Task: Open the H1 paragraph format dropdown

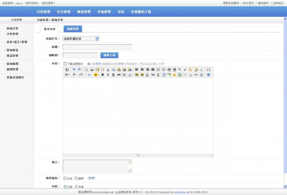Action: click(x=67, y=75)
